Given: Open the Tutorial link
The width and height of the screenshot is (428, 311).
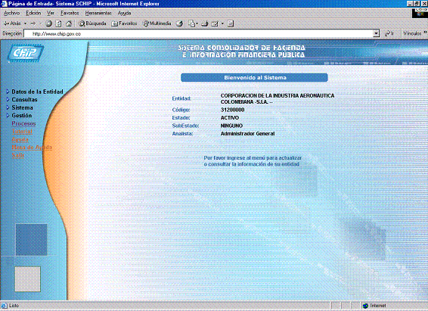Looking at the screenshot, I should (22, 132).
